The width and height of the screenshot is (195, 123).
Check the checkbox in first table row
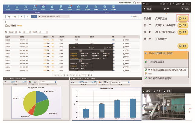click(x=124, y=40)
